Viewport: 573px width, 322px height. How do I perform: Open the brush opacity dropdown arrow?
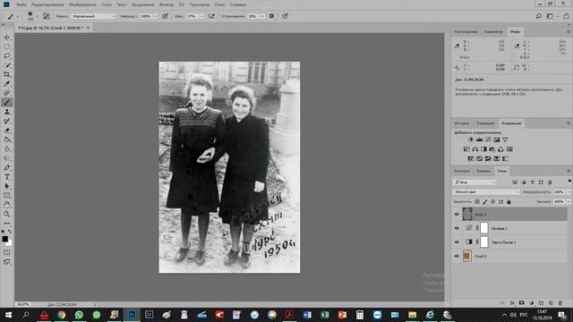[x=155, y=16]
